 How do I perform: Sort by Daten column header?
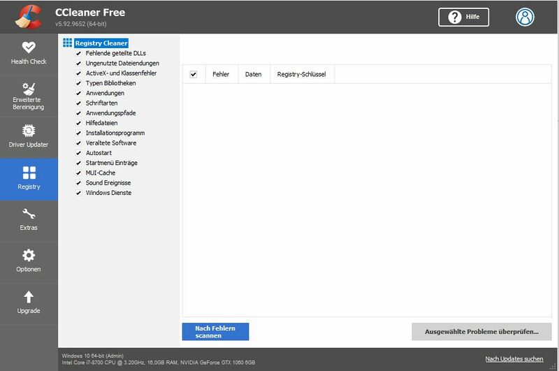coord(254,75)
